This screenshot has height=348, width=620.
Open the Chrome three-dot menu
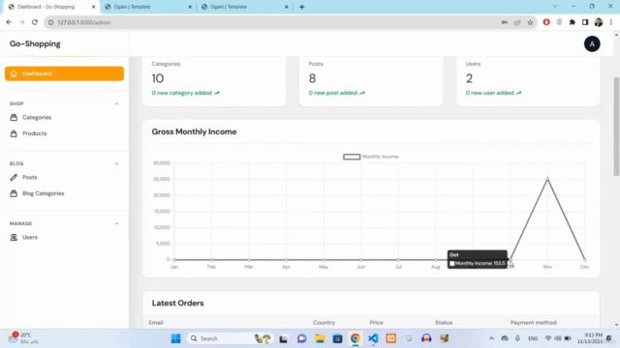(x=611, y=22)
